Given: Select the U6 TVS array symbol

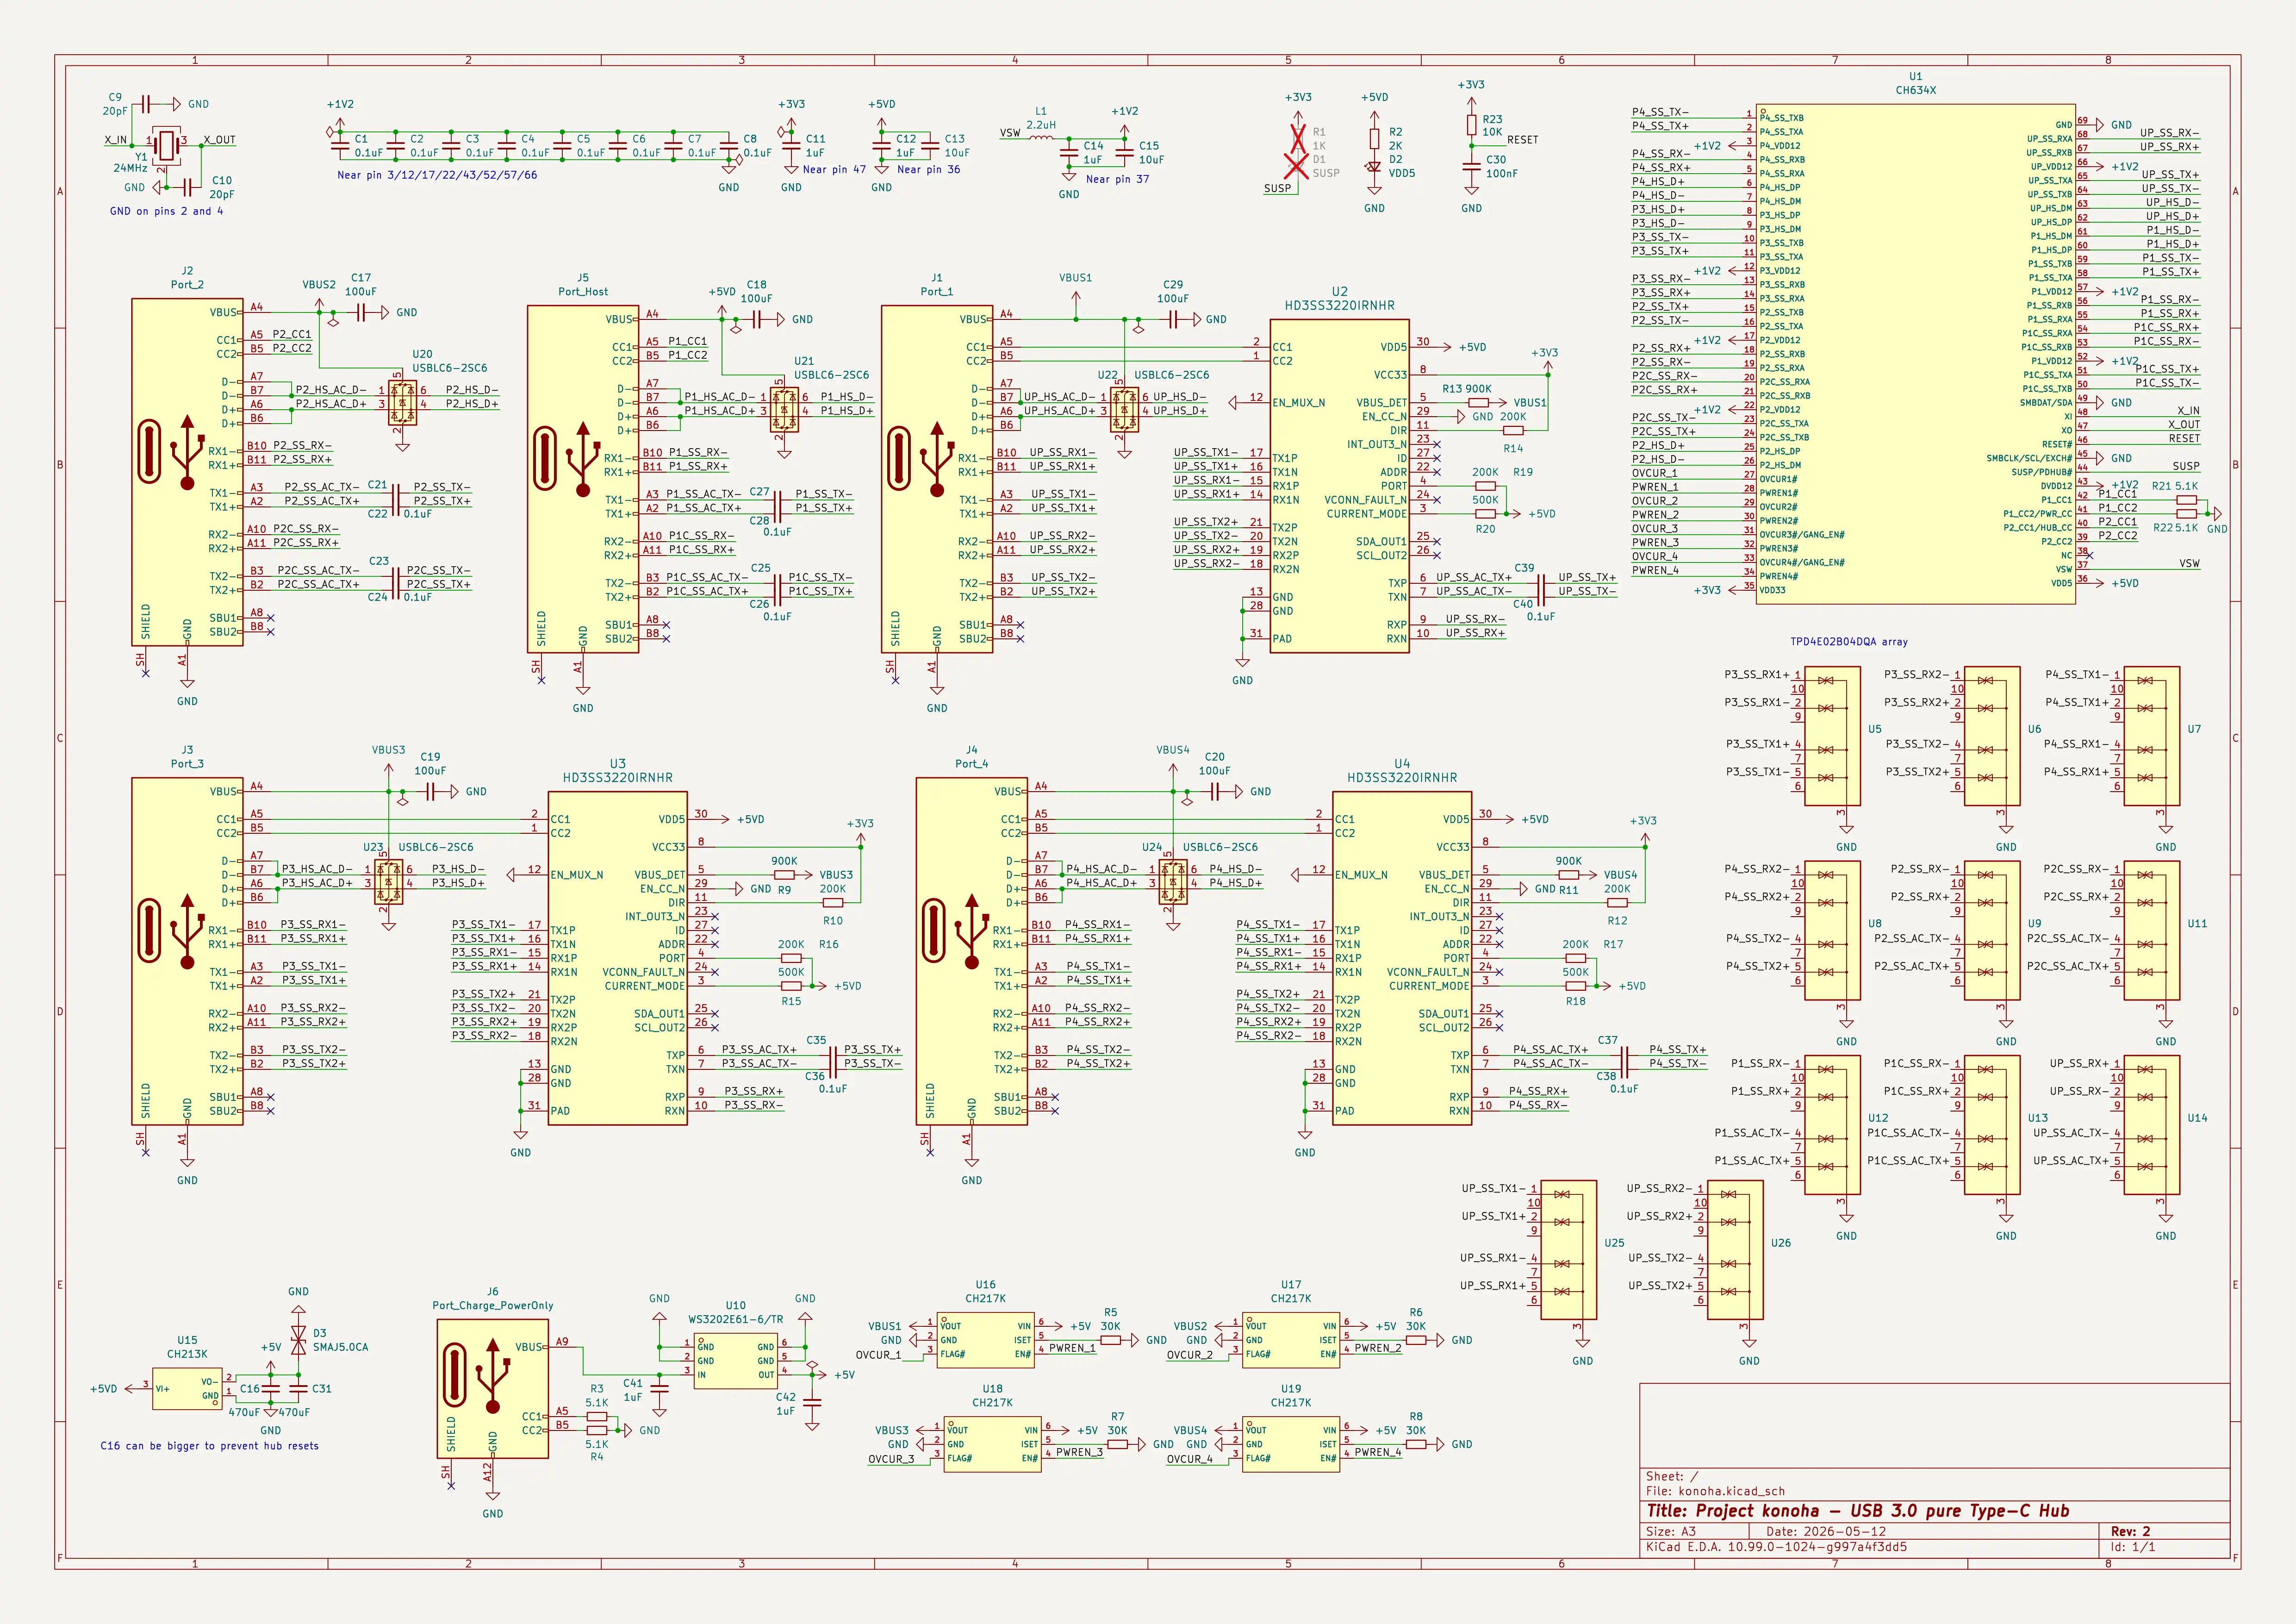Looking at the screenshot, I should pos(1992,736).
